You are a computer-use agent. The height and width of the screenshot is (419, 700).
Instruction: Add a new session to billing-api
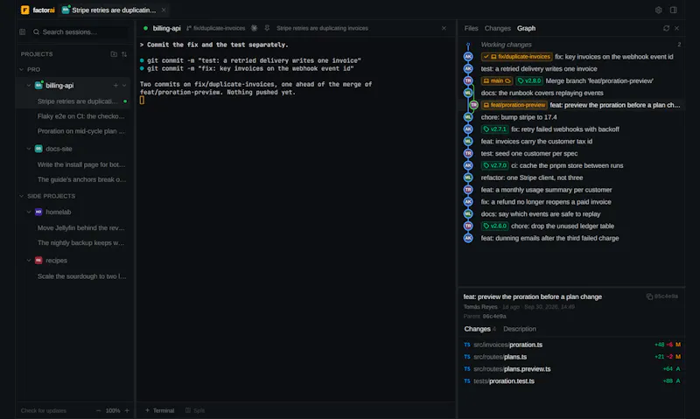pos(115,85)
